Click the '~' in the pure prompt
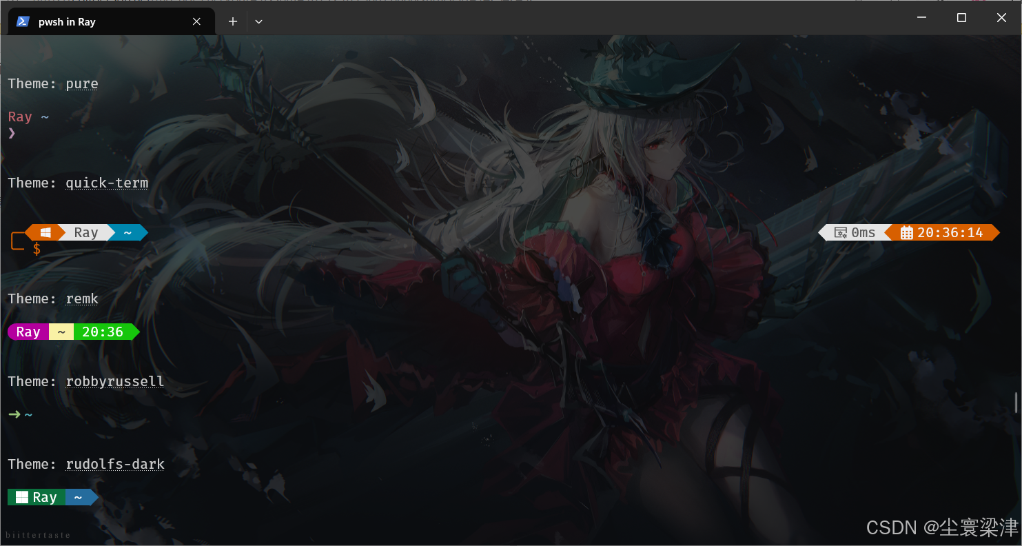 (x=45, y=117)
